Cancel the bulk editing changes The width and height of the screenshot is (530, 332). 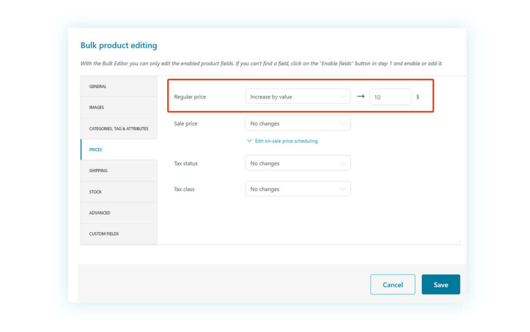point(393,284)
